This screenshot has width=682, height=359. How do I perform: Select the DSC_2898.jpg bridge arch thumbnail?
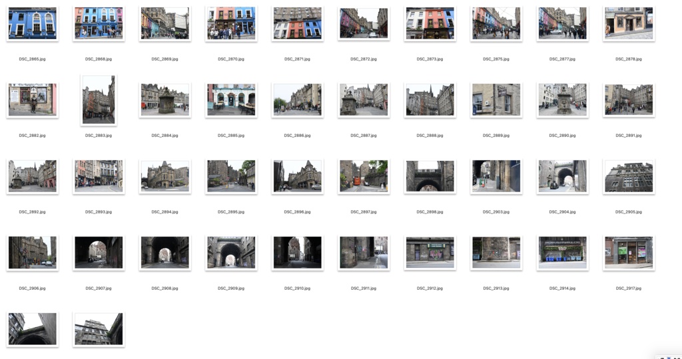(430, 176)
